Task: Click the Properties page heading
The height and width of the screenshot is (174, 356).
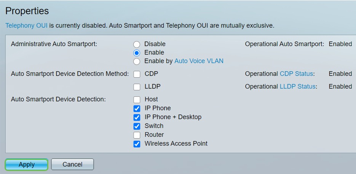Action: (x=27, y=11)
